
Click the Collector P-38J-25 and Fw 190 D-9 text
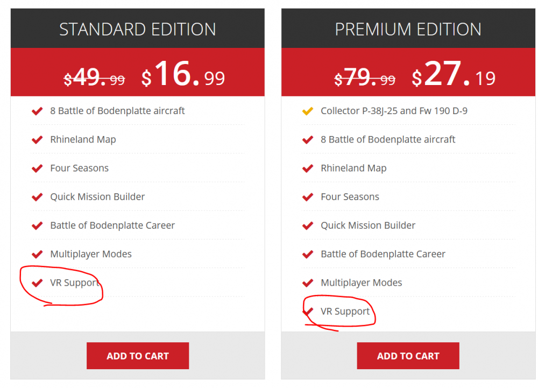(394, 111)
